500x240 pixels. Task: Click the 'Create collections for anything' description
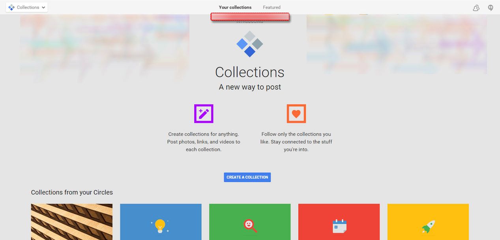point(204,142)
